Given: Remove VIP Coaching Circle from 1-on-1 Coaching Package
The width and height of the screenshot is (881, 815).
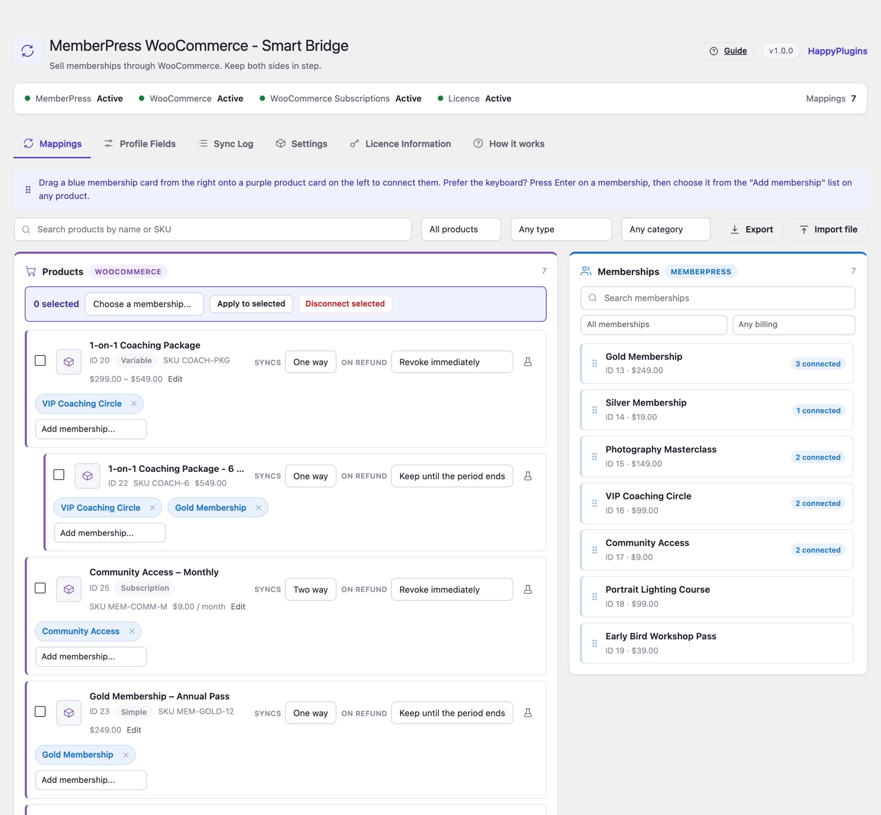Looking at the screenshot, I should pos(134,404).
